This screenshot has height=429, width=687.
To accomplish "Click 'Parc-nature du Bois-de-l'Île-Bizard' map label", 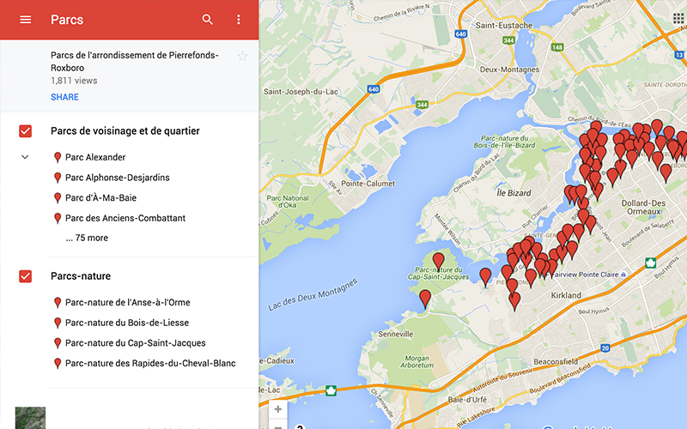I will (504, 142).
